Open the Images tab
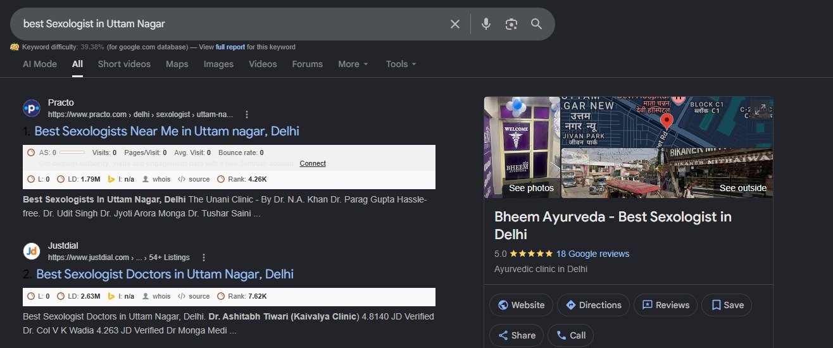833x348 pixels. point(218,64)
